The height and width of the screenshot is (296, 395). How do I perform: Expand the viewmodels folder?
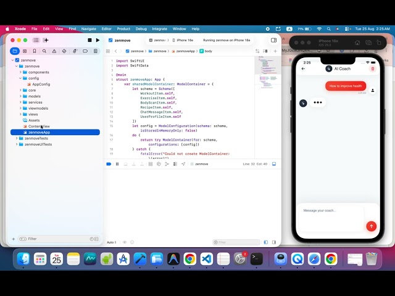(20, 109)
